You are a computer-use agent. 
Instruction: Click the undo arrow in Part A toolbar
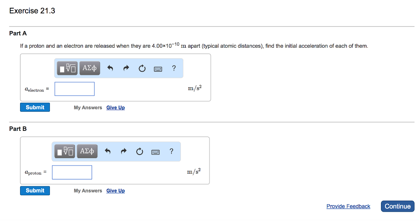(110, 69)
